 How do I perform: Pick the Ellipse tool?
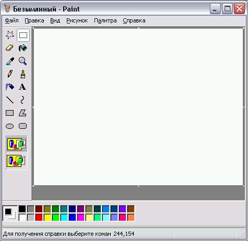point(10,126)
